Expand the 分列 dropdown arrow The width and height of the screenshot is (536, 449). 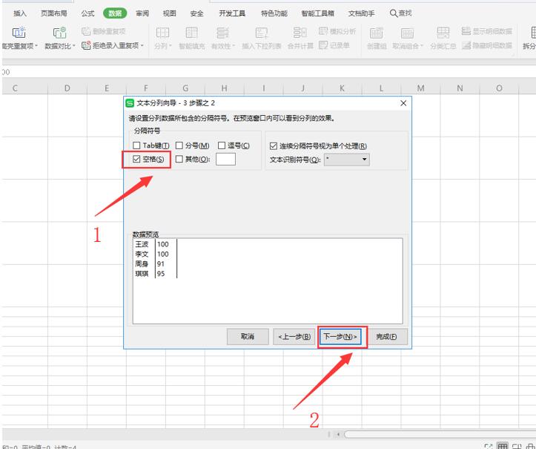point(171,45)
